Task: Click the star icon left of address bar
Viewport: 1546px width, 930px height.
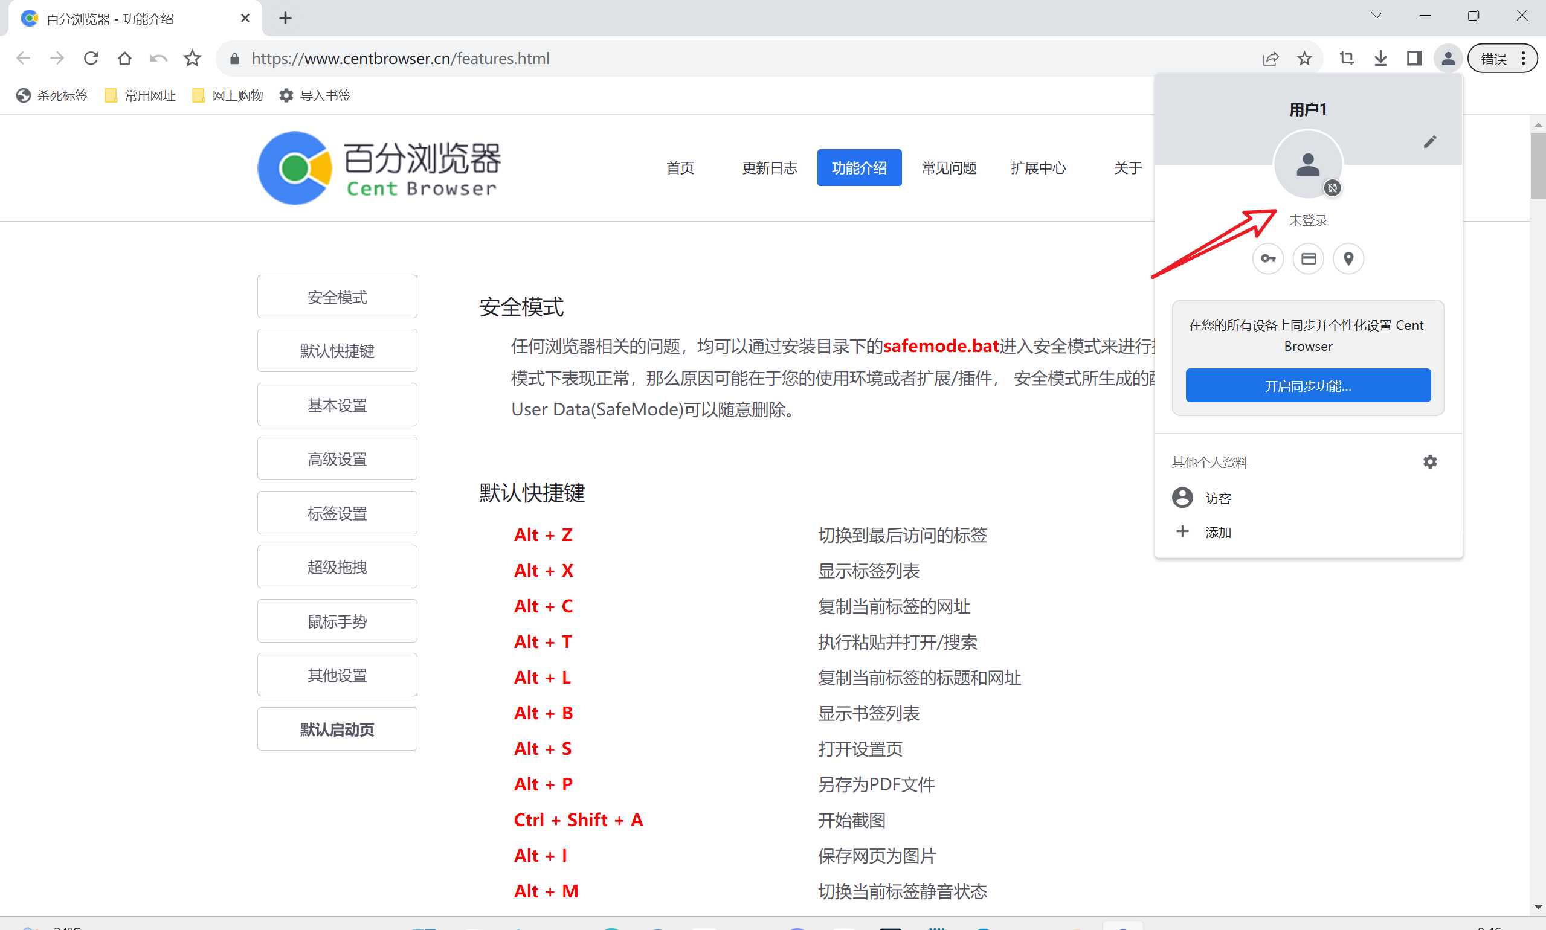Action: pos(193,59)
